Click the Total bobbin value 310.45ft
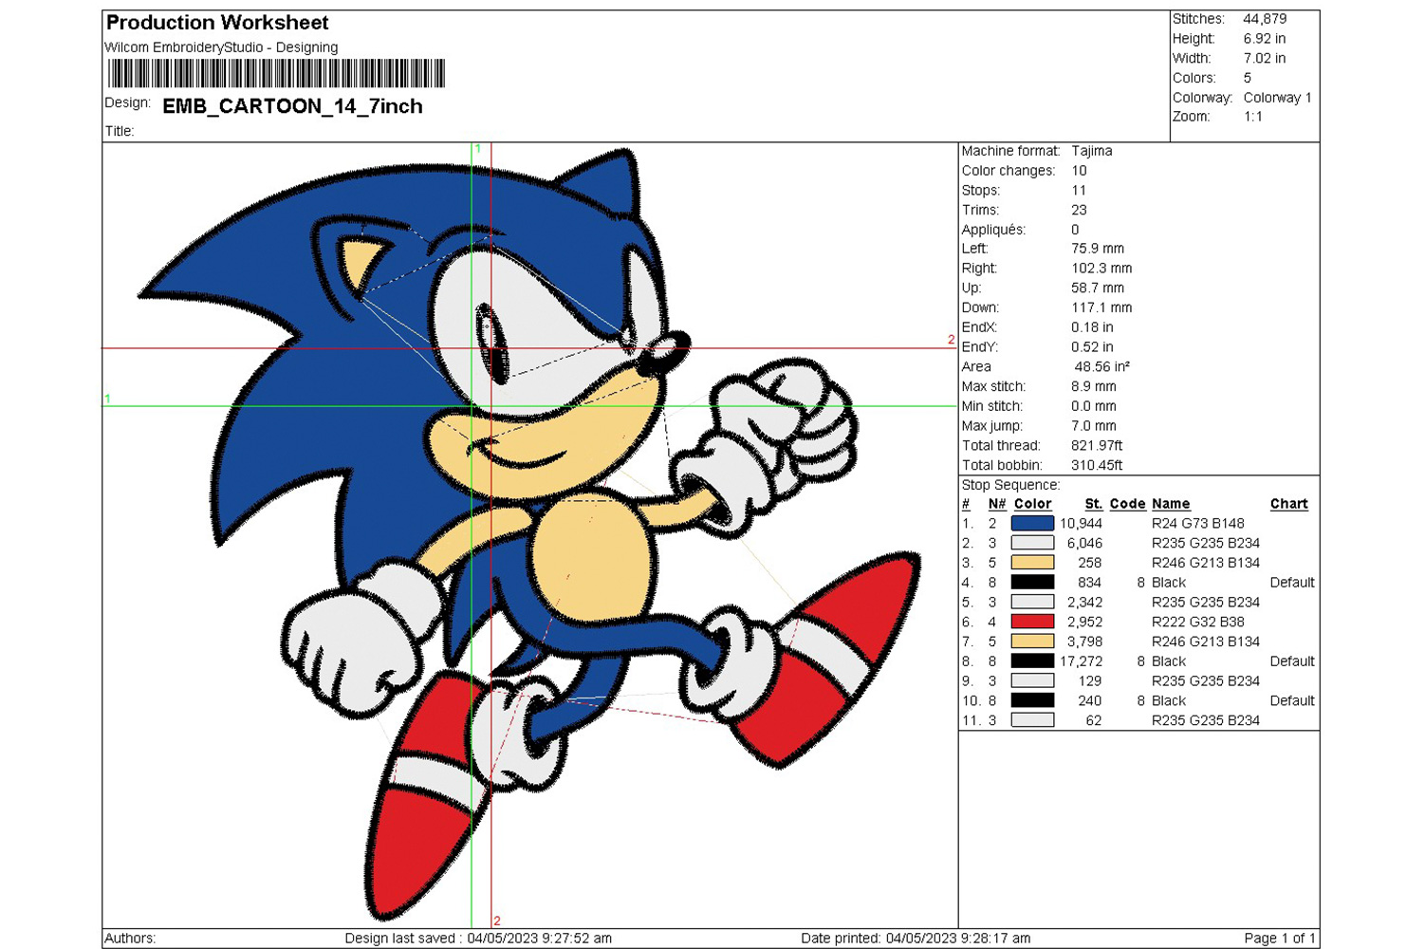Image resolution: width=1425 pixels, height=949 pixels. tap(1097, 465)
